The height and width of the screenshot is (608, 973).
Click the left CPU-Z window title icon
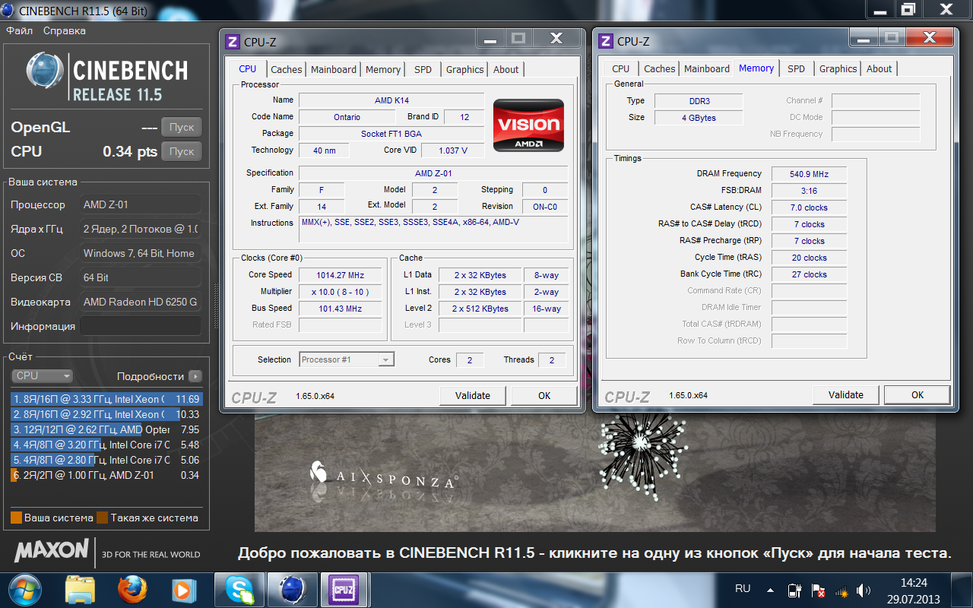[233, 42]
